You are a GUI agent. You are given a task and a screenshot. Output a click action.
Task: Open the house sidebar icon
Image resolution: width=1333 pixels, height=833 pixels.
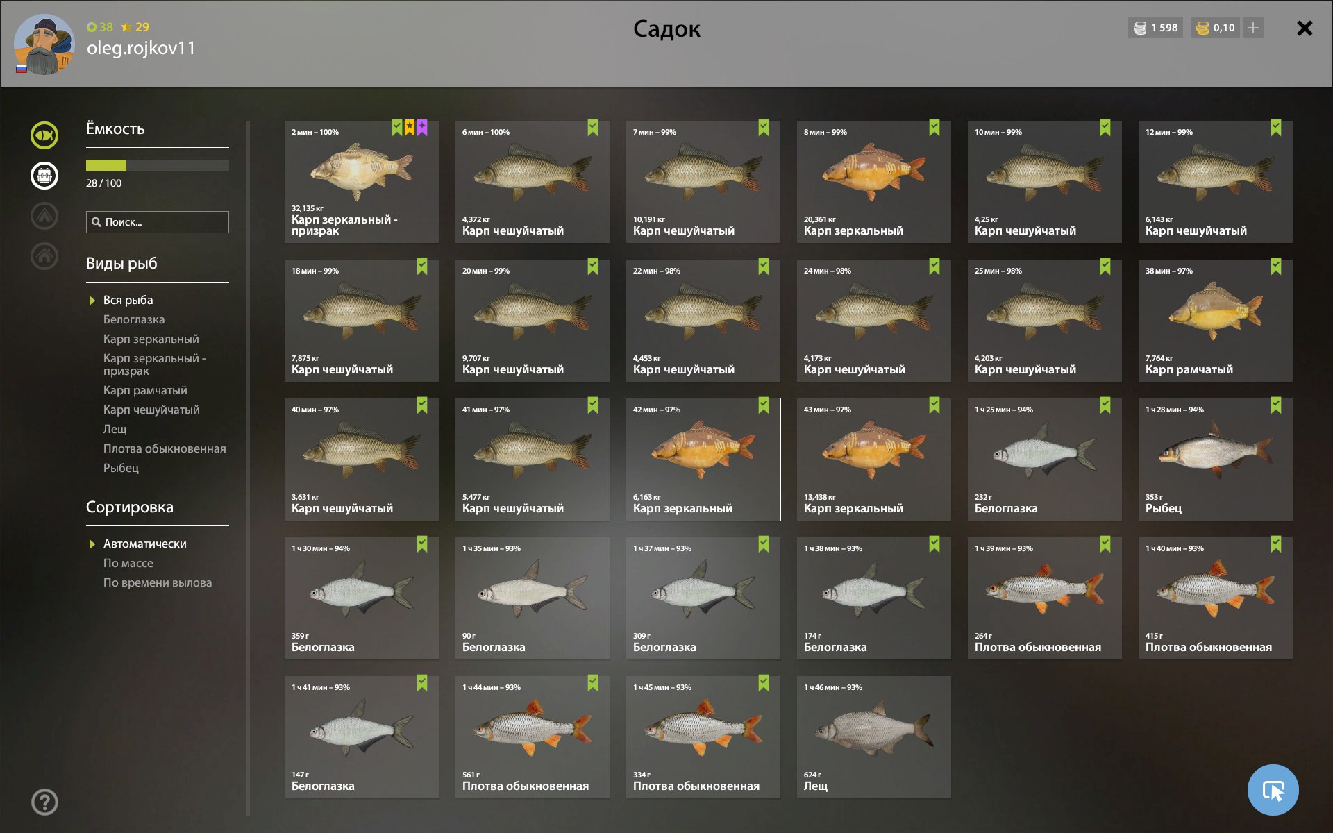tap(44, 256)
